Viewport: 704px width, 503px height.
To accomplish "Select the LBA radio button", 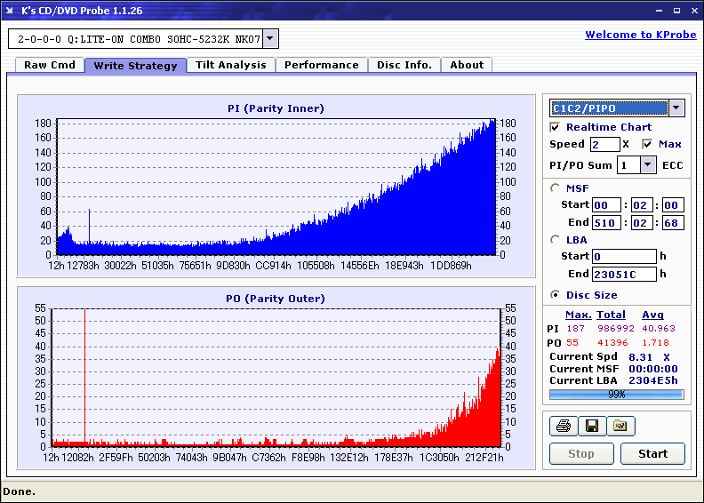I will tap(556, 240).
